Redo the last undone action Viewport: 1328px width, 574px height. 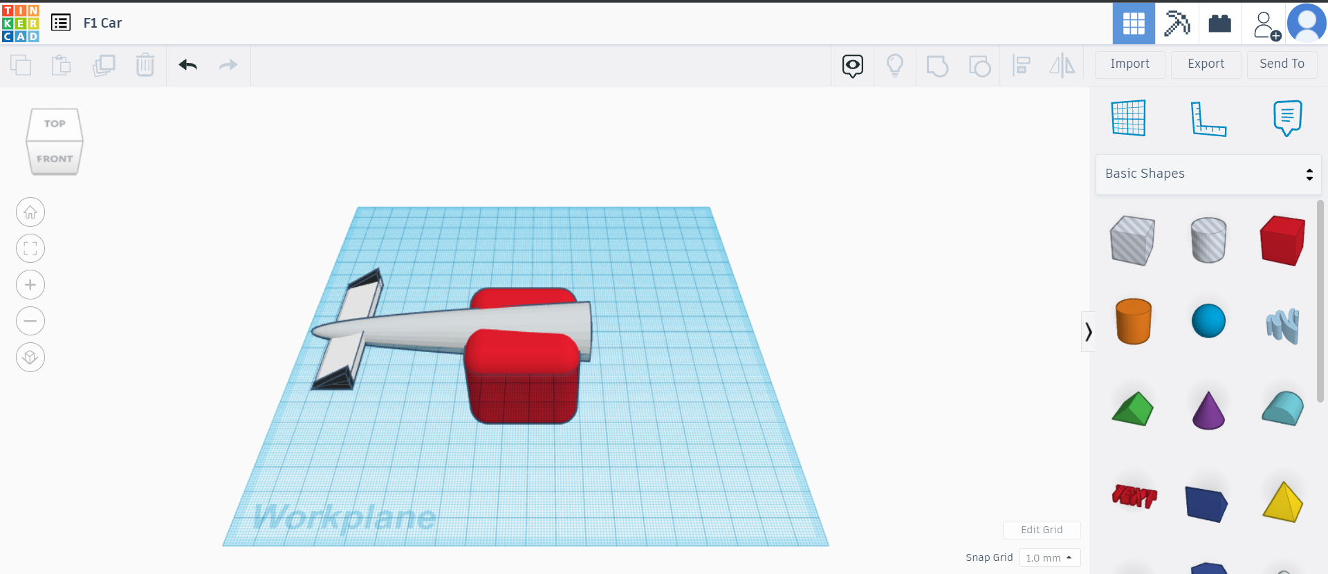coord(228,65)
